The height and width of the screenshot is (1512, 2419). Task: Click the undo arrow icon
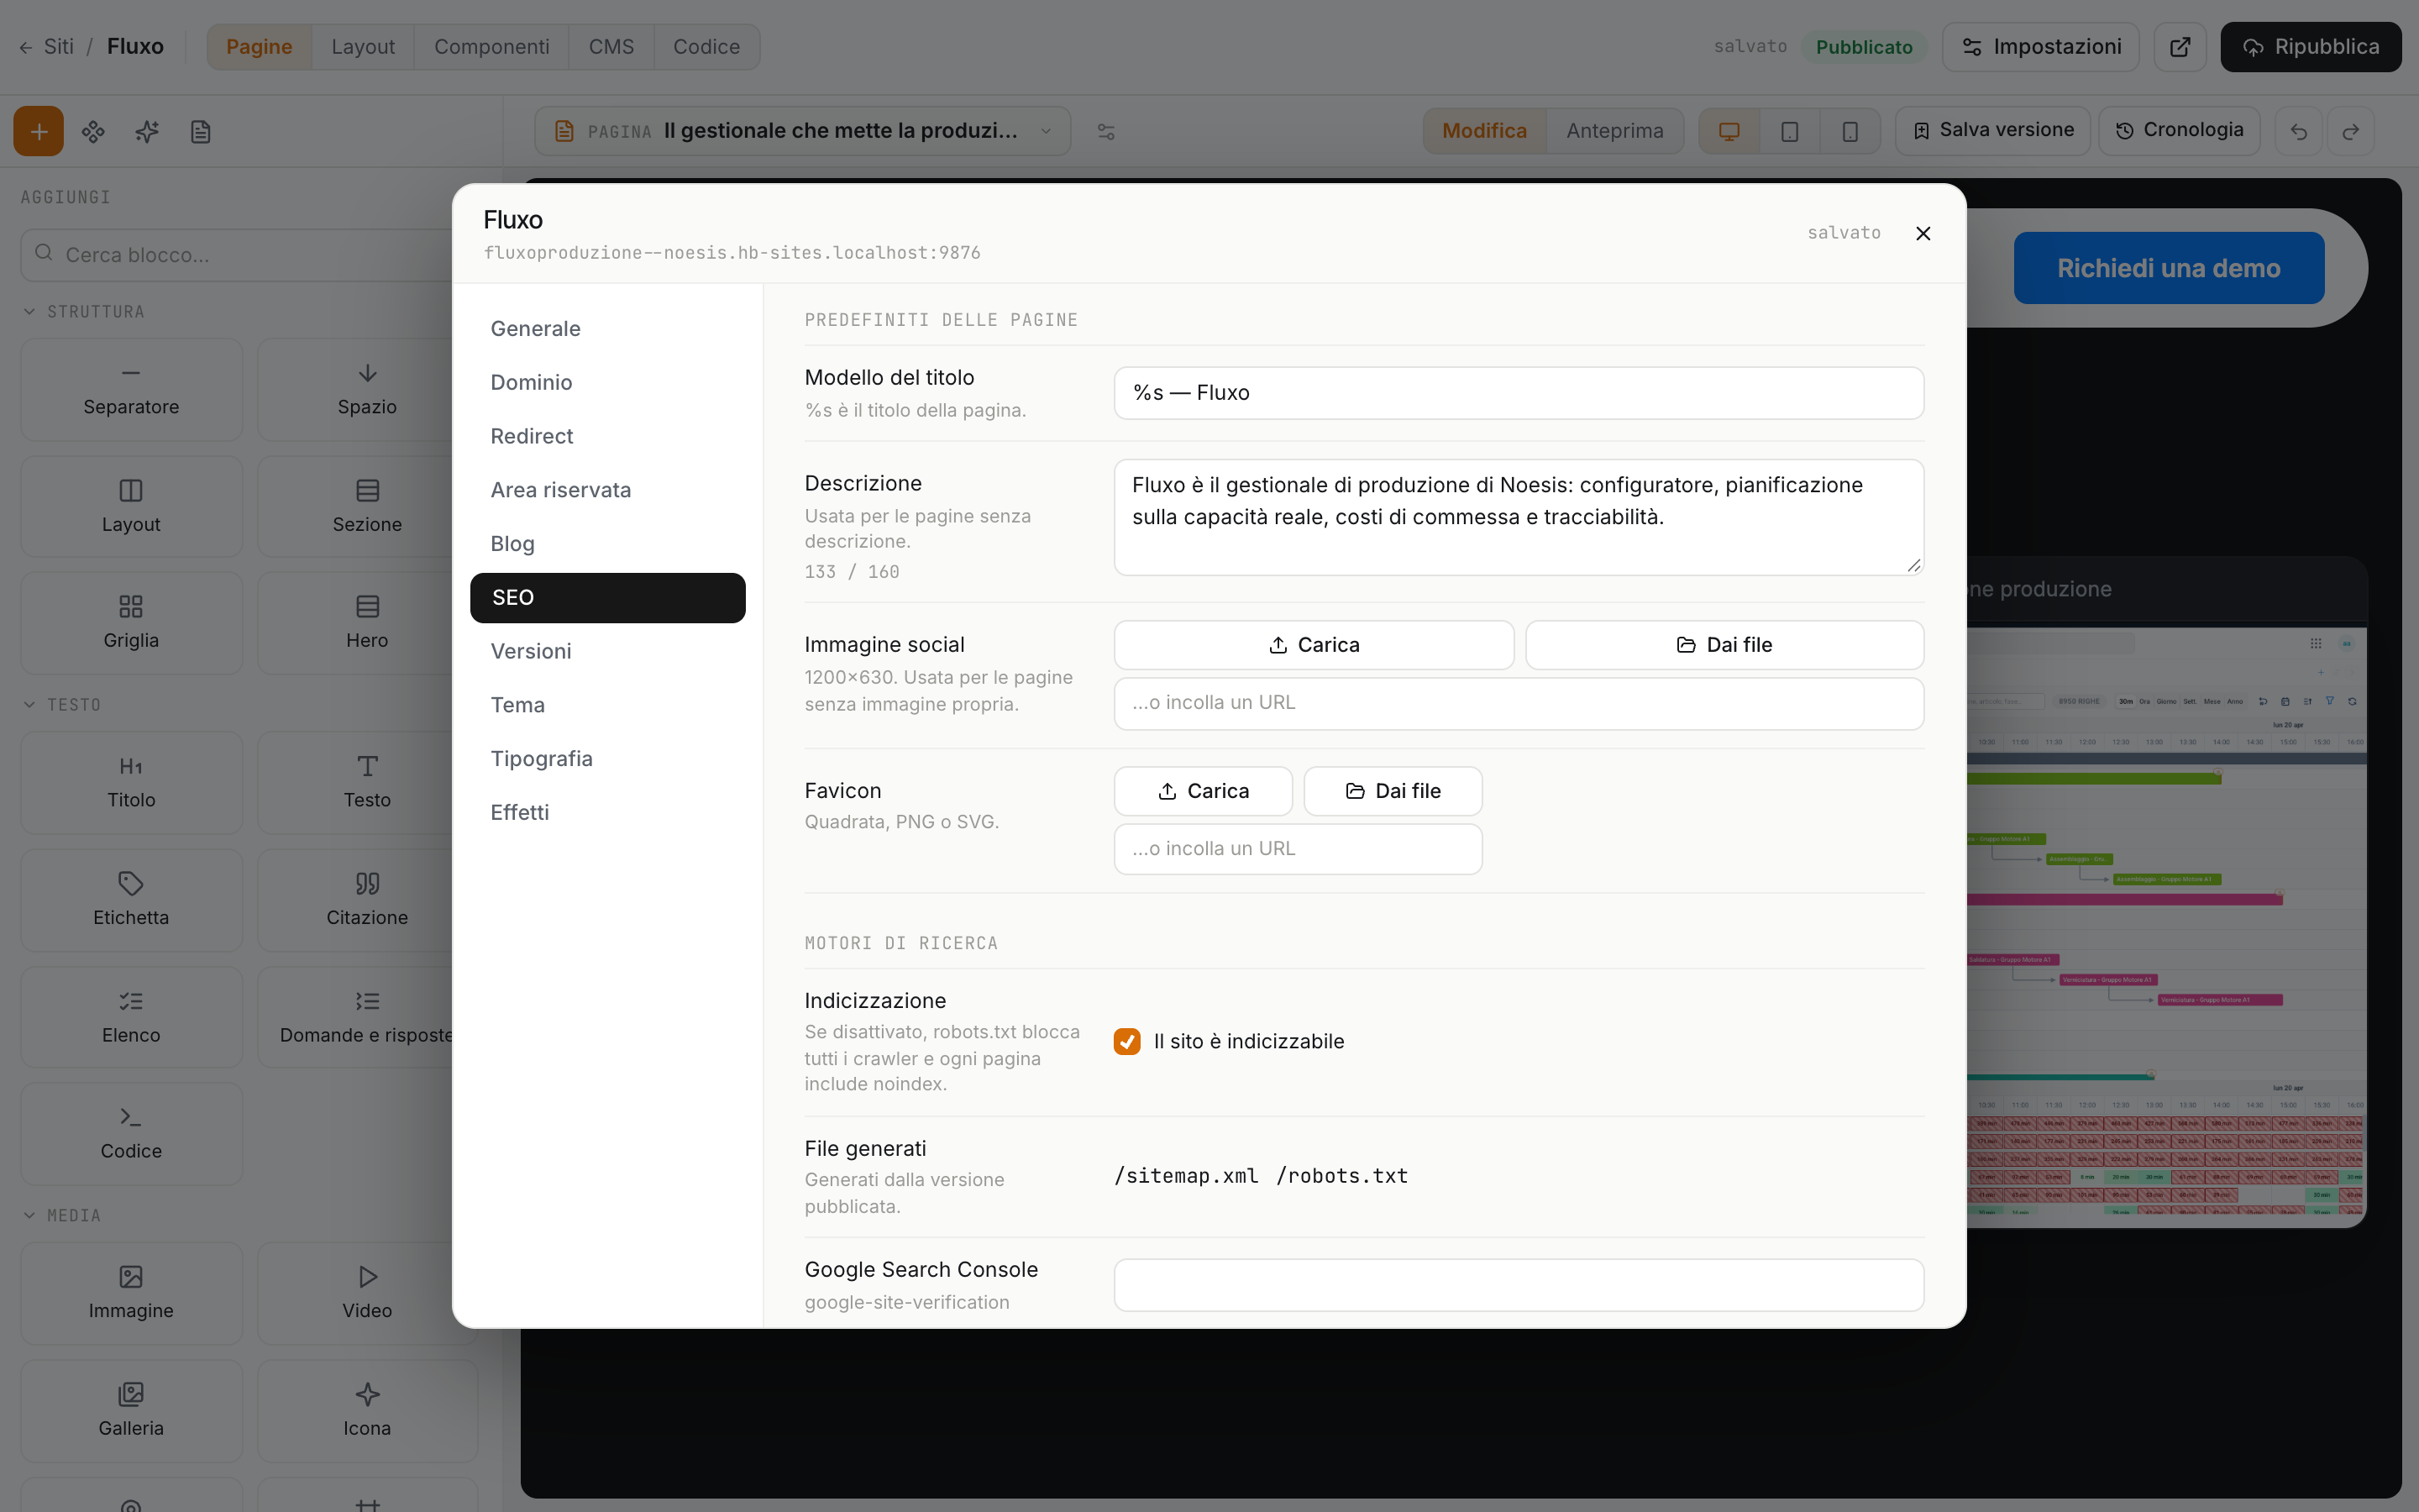(x=2299, y=131)
